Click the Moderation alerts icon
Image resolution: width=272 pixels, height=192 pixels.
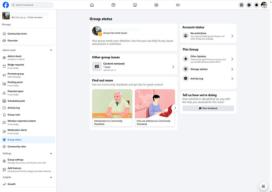(4, 132)
